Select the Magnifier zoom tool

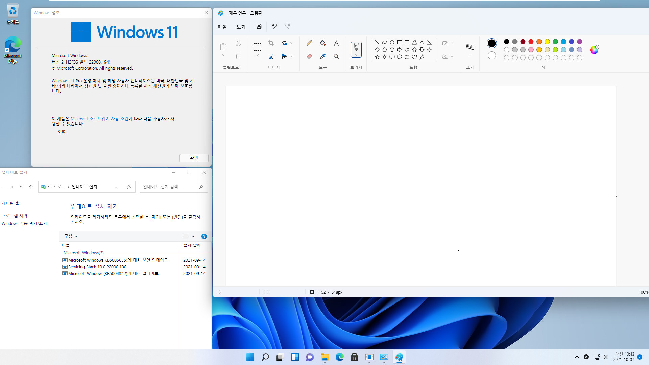(336, 56)
